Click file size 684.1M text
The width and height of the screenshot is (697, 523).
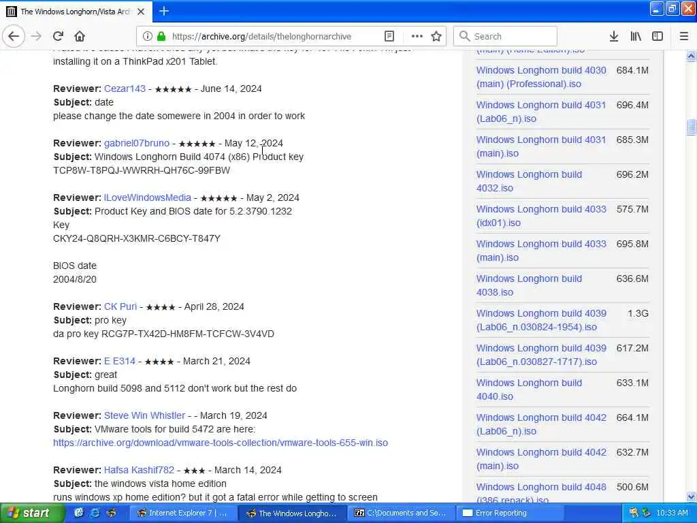point(632,70)
